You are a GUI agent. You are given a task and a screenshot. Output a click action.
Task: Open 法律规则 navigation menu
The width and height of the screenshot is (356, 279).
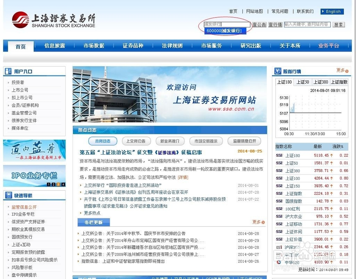(172, 46)
